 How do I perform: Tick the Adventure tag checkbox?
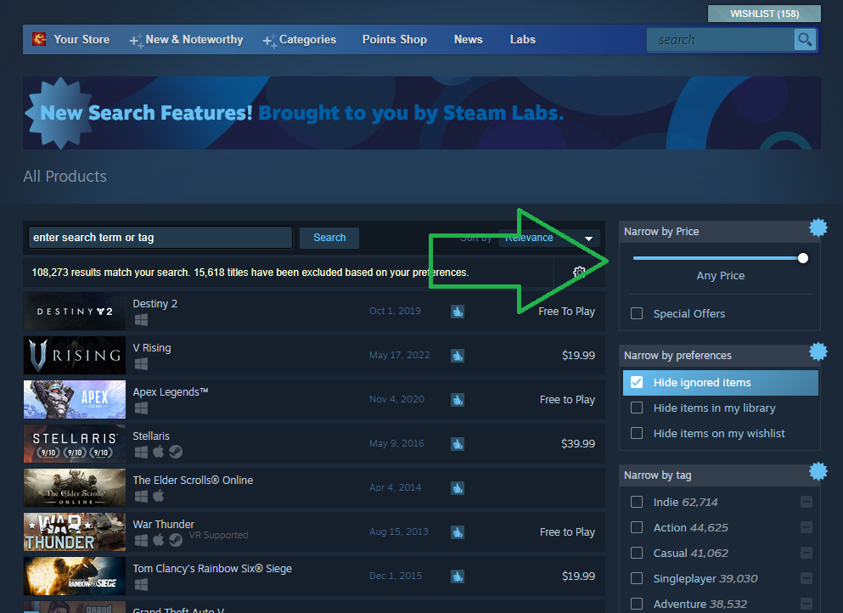[637, 604]
